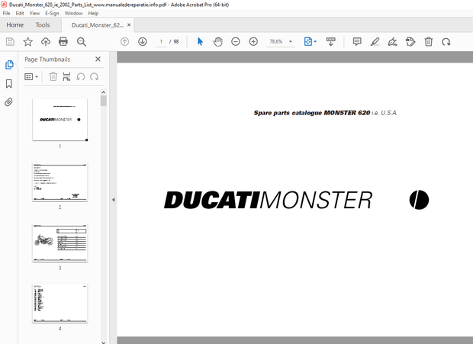Delete page using toolbar trash icon
This screenshot has height=344, width=473.
click(x=428, y=42)
